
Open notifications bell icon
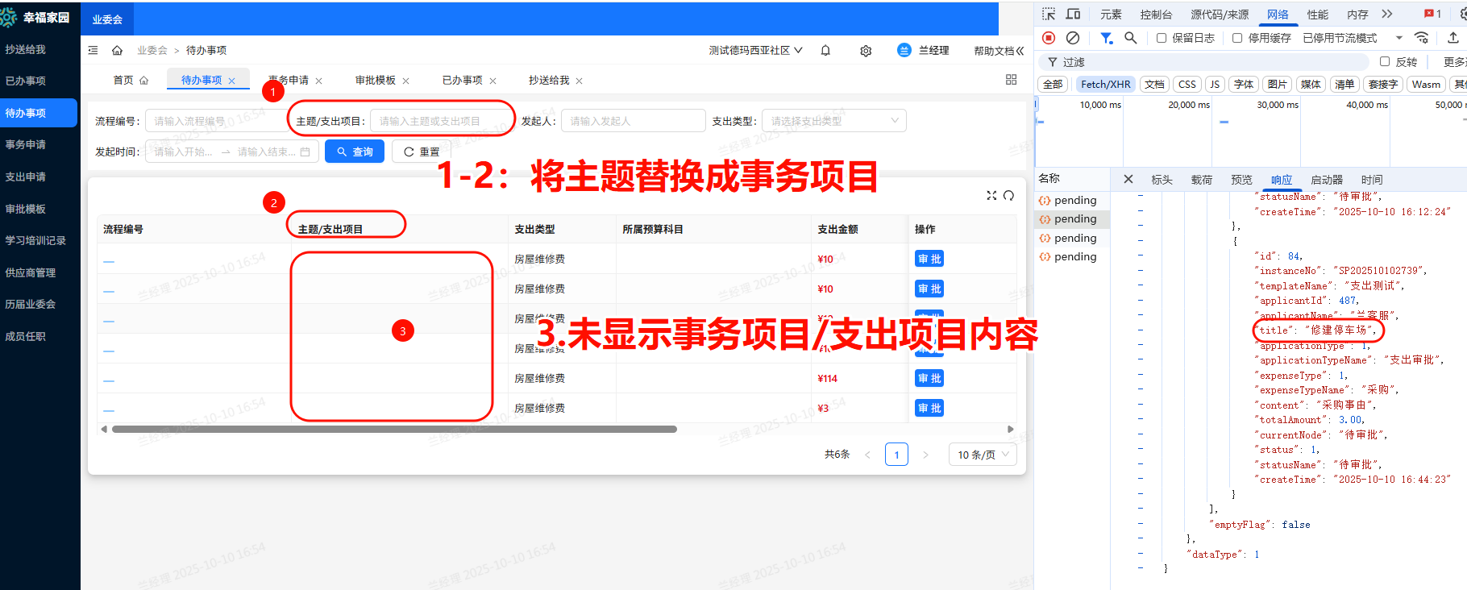(825, 50)
